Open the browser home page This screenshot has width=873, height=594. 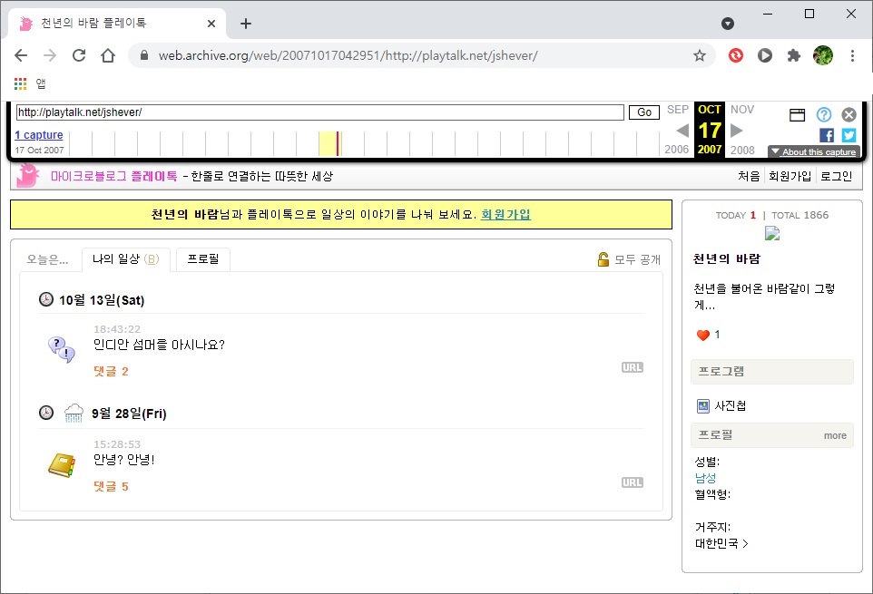(x=107, y=55)
